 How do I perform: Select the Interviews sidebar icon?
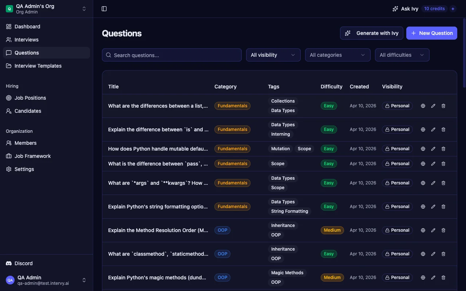click(8, 40)
